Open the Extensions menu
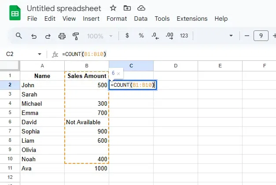The image size is (276, 185). (x=192, y=18)
